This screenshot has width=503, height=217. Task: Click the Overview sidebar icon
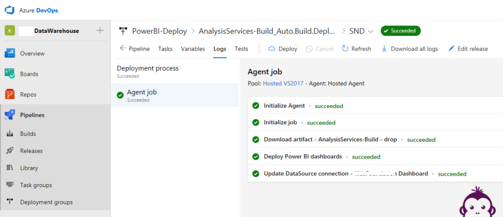coord(10,53)
